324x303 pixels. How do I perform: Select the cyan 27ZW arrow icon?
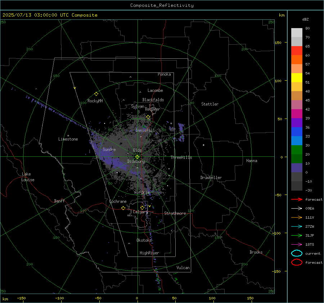point(297,227)
